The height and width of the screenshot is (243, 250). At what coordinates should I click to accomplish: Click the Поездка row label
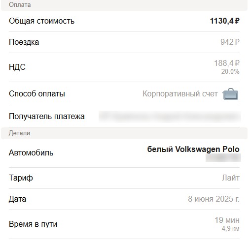point(24,42)
